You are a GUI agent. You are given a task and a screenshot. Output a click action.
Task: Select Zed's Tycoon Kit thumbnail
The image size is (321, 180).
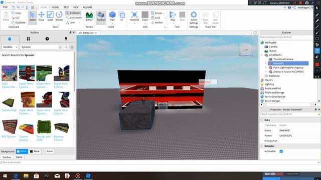tap(10, 73)
